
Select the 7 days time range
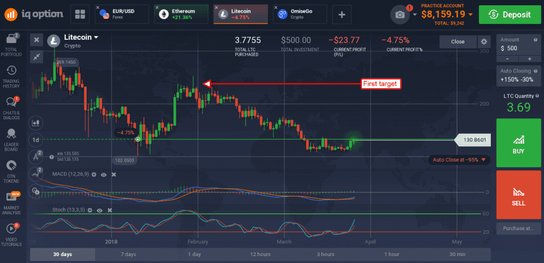[129, 255]
